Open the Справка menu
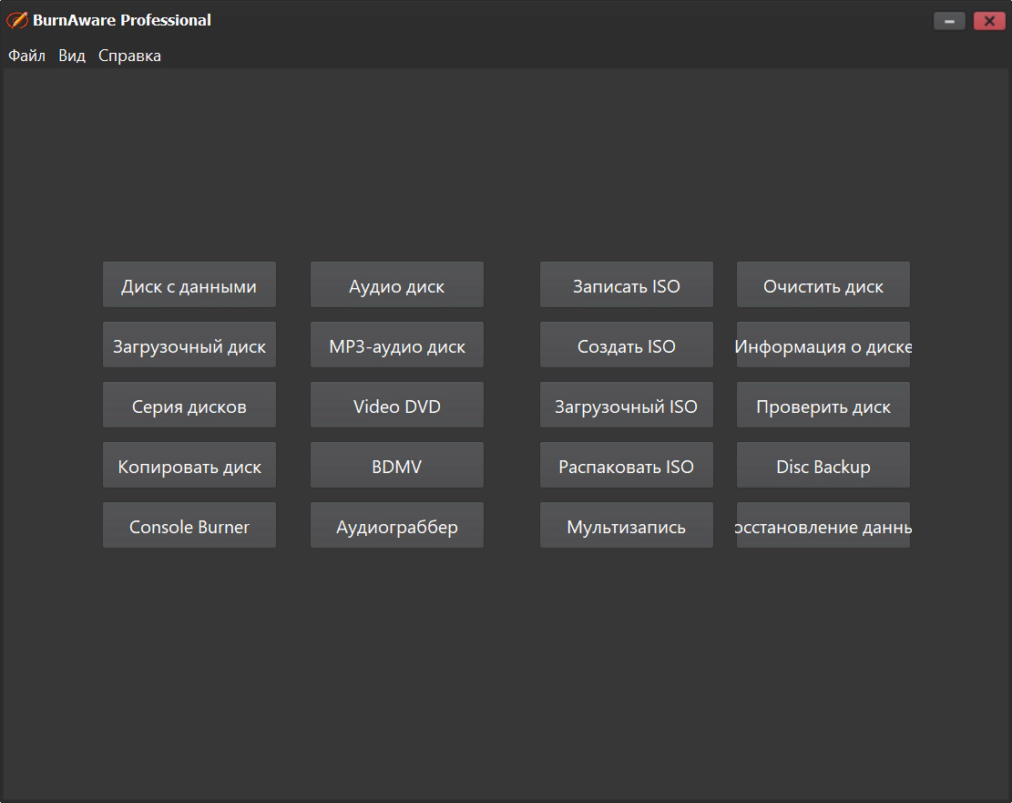The image size is (1012, 803). coord(129,57)
